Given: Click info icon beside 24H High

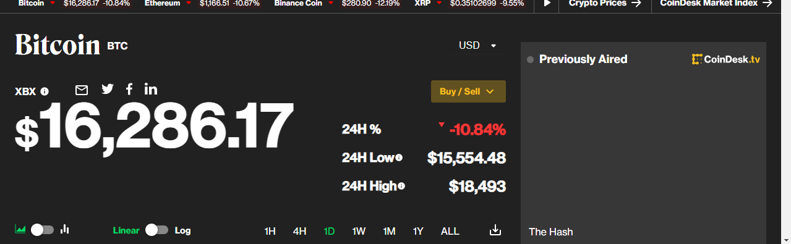Looking at the screenshot, I should coord(402,186).
